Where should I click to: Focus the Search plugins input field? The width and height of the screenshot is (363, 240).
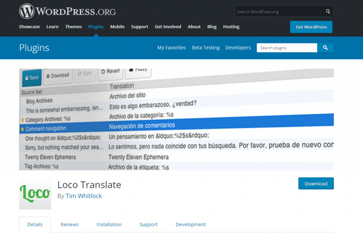(287, 48)
